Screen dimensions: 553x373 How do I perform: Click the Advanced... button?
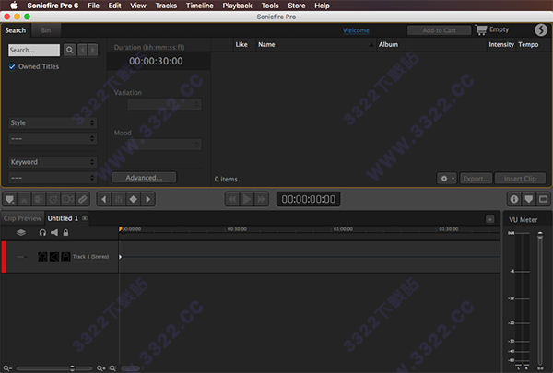[144, 178]
